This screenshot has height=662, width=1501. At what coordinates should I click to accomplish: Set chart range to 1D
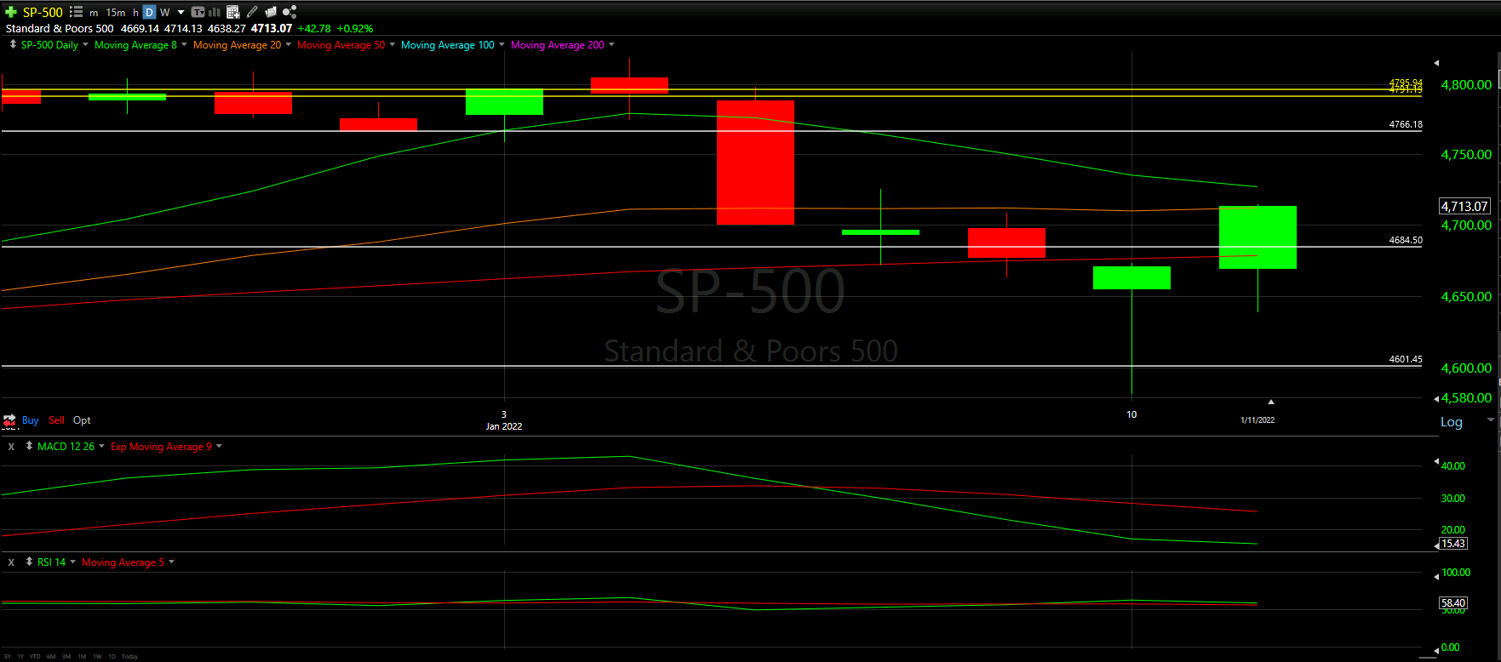tap(112, 657)
